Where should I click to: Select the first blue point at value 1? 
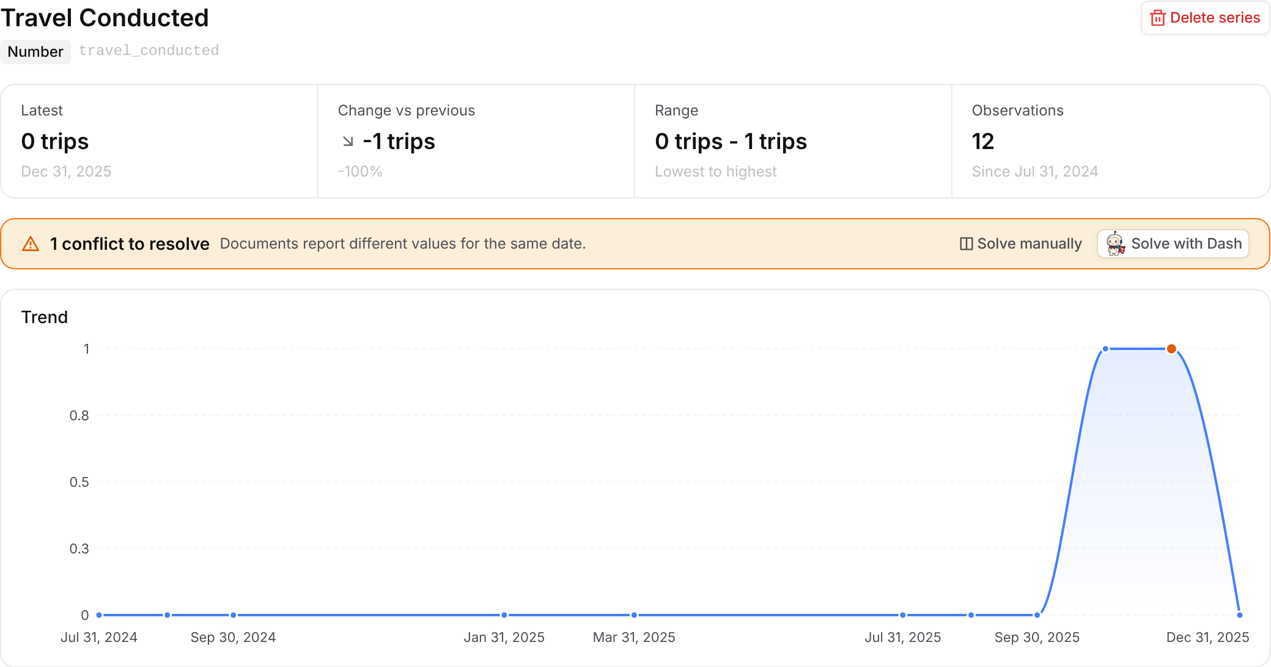pyautogui.click(x=1105, y=349)
